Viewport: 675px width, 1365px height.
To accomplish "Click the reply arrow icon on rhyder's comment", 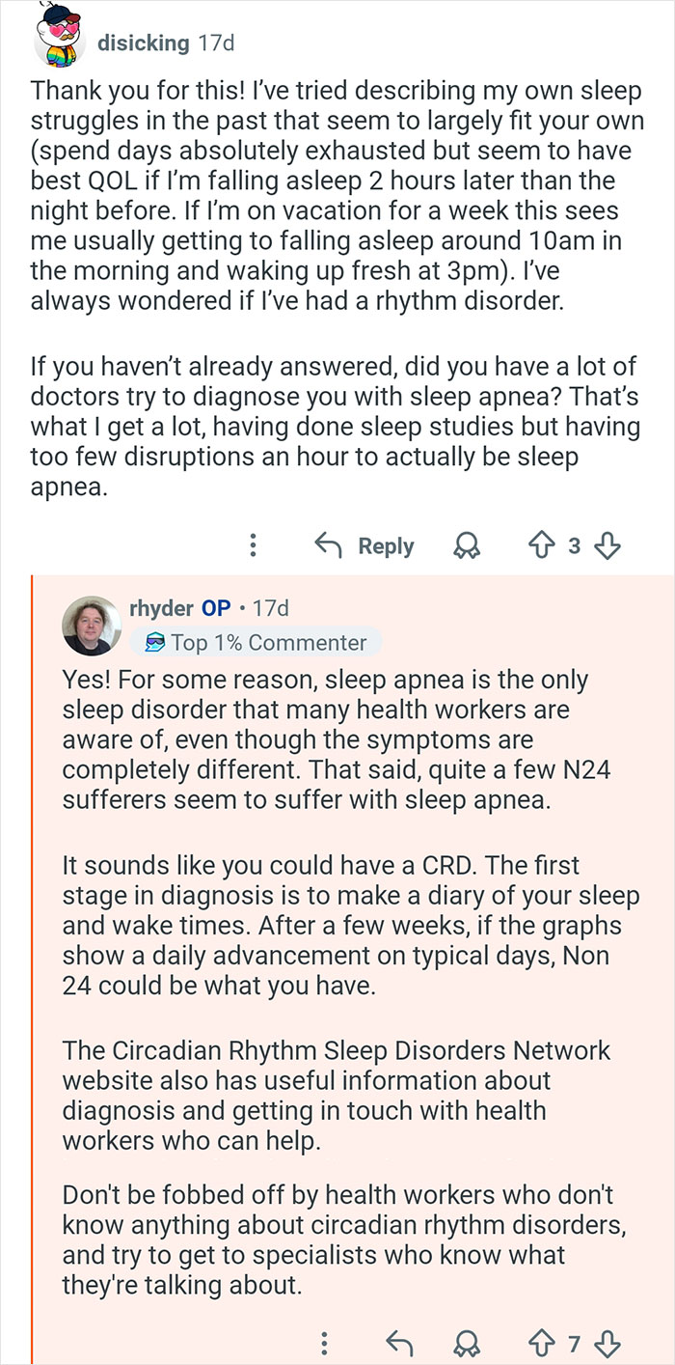I will (398, 1343).
